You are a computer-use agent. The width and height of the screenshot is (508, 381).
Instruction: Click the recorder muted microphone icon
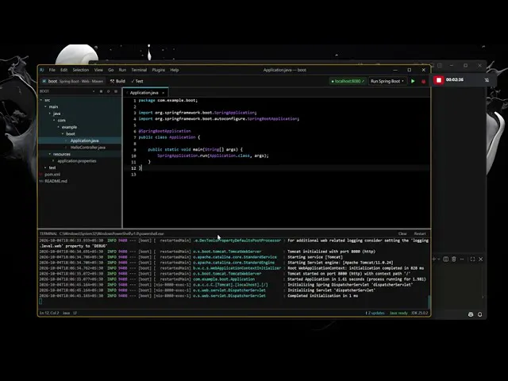tap(487, 80)
